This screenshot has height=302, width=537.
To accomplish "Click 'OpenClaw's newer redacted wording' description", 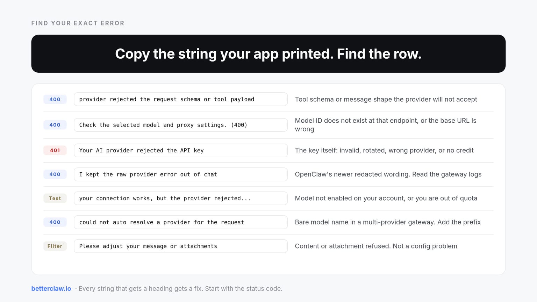I will click(x=388, y=174).
